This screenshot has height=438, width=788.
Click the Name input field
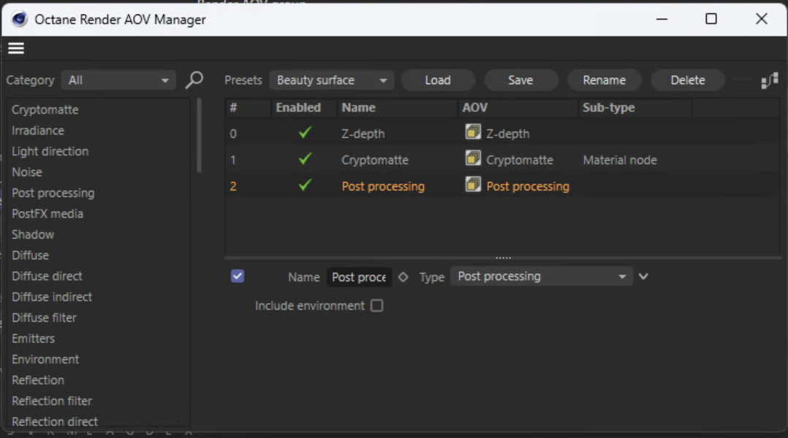tap(359, 277)
